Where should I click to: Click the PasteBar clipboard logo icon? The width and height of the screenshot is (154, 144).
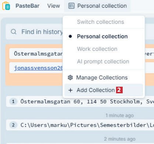click(6, 6)
